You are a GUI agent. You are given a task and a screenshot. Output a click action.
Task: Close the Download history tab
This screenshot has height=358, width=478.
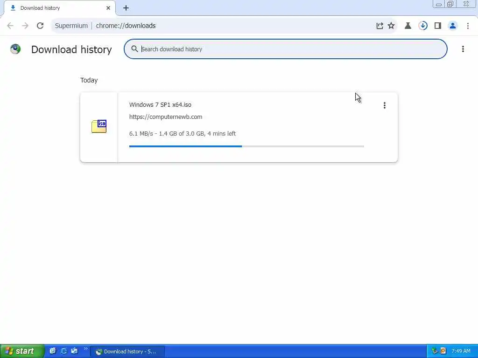click(x=108, y=8)
